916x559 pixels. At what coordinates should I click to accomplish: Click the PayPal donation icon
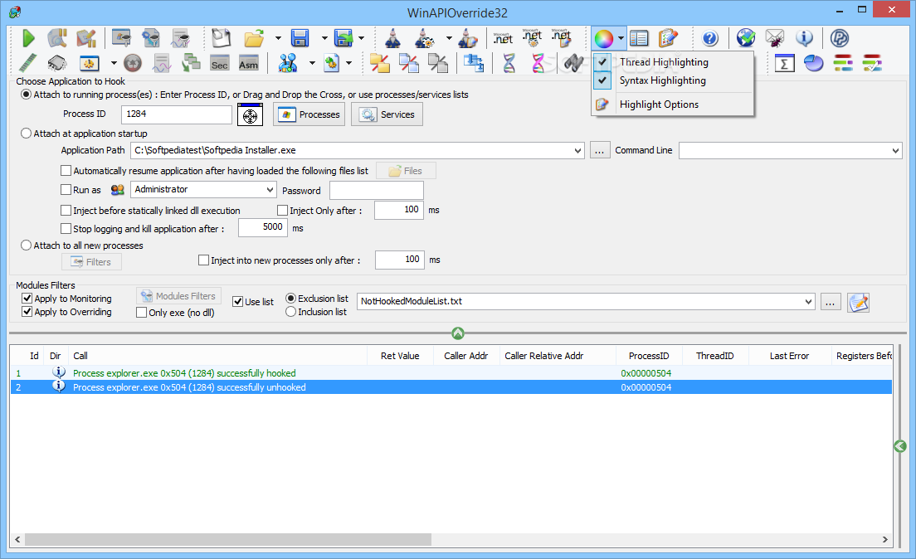tap(840, 38)
